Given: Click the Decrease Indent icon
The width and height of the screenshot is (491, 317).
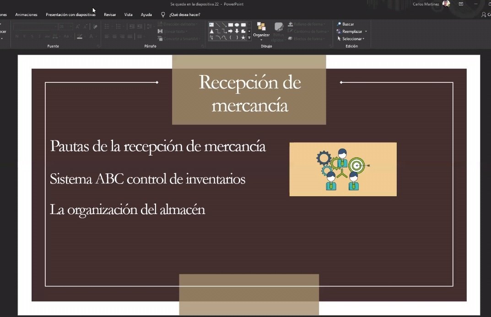Looking at the screenshot, I should click(x=132, y=27).
